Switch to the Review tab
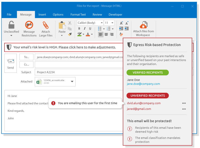The image size is (200, 148). click(97, 14)
